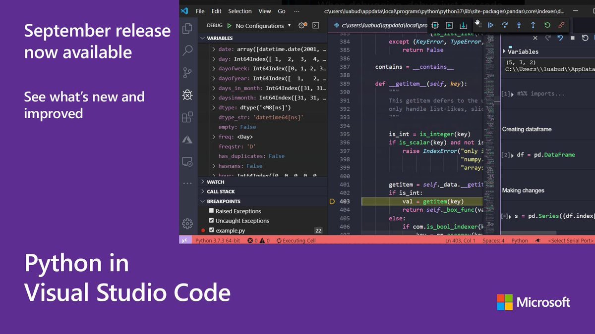Open the View menu
The width and height of the screenshot is (595, 334).
[x=265, y=11]
